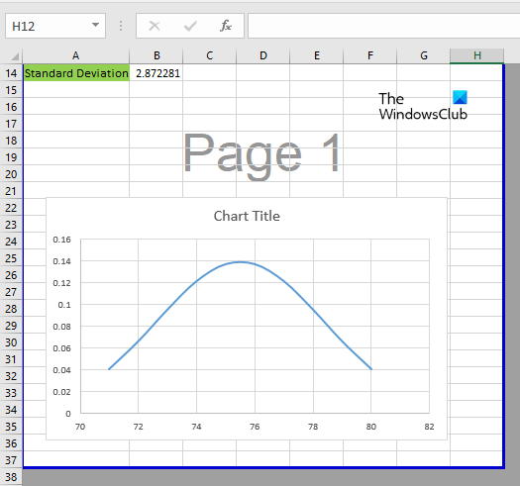Click the 0.12 vertical axis label

pyautogui.click(x=62, y=283)
